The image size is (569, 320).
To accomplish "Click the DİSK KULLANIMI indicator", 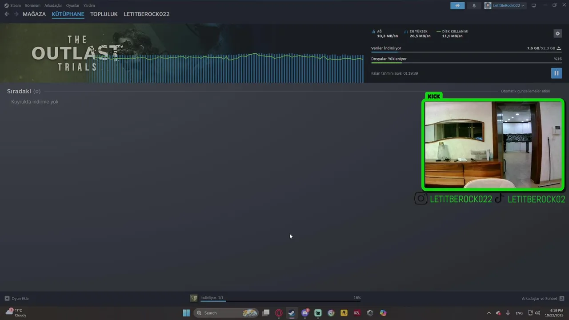I will click(x=453, y=34).
